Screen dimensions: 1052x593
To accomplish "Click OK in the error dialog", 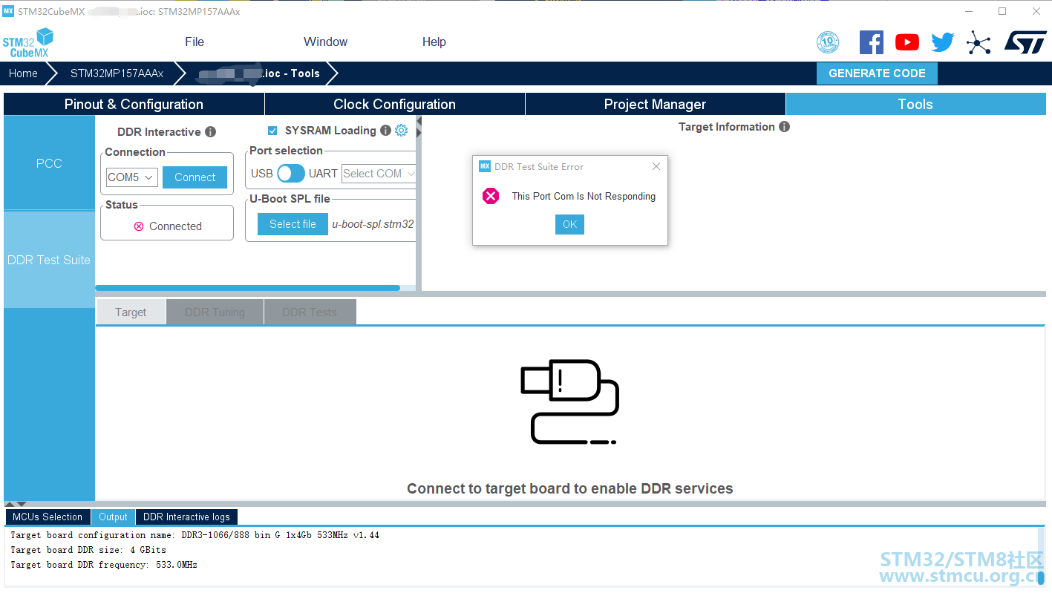I will (569, 224).
